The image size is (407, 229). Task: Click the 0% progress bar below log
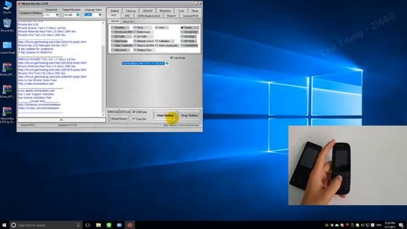tap(62, 120)
